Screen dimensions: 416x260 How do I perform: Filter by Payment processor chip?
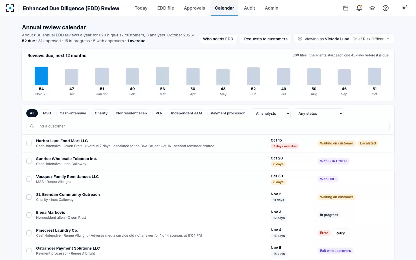pyautogui.click(x=228, y=113)
